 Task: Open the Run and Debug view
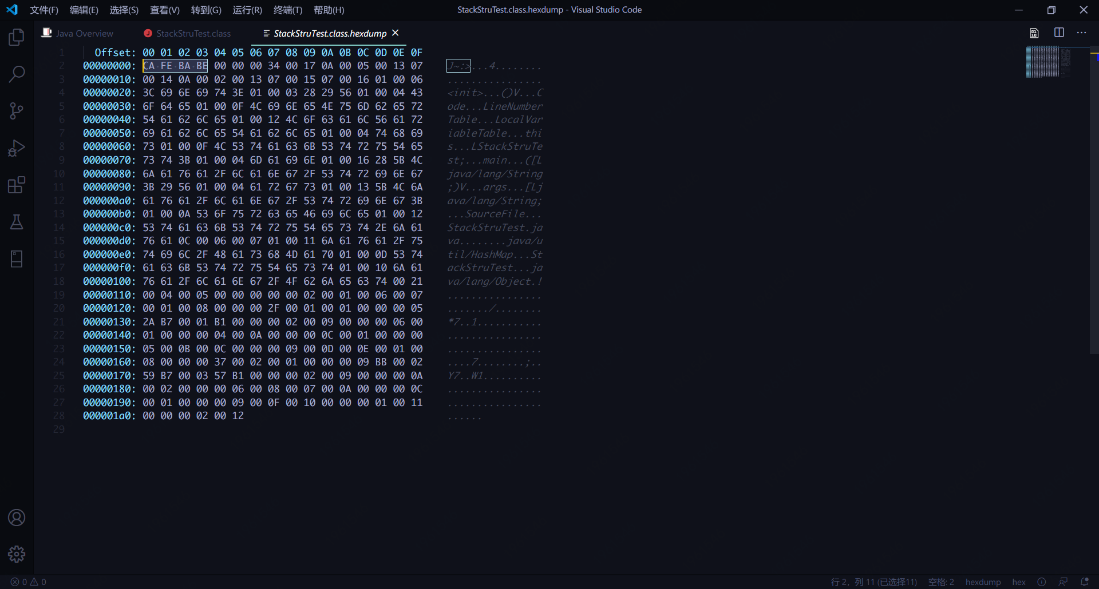pos(17,148)
